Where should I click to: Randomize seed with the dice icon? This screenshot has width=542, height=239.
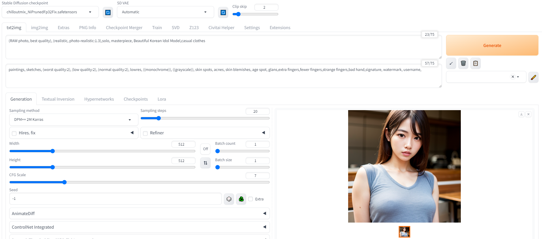click(x=229, y=199)
